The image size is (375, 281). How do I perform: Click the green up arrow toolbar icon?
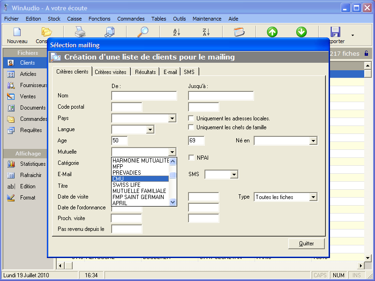click(272, 32)
